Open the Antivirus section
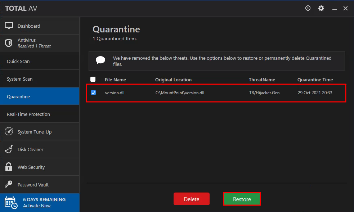354x212 pixels. (x=40, y=43)
